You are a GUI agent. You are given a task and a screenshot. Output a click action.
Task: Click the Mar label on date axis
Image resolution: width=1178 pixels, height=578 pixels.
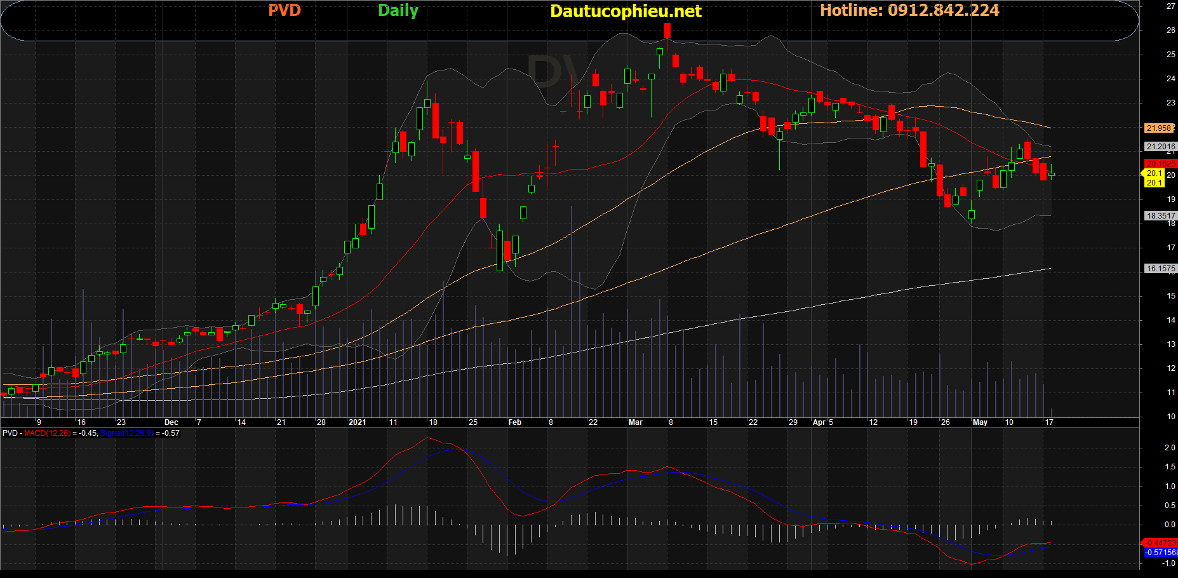click(x=636, y=422)
